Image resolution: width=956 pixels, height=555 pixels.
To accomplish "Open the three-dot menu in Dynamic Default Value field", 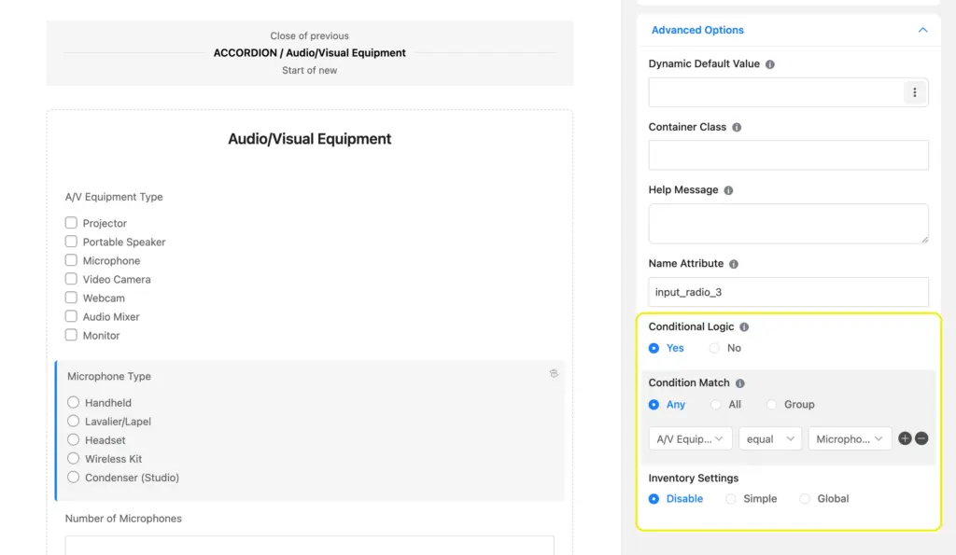I will [915, 92].
